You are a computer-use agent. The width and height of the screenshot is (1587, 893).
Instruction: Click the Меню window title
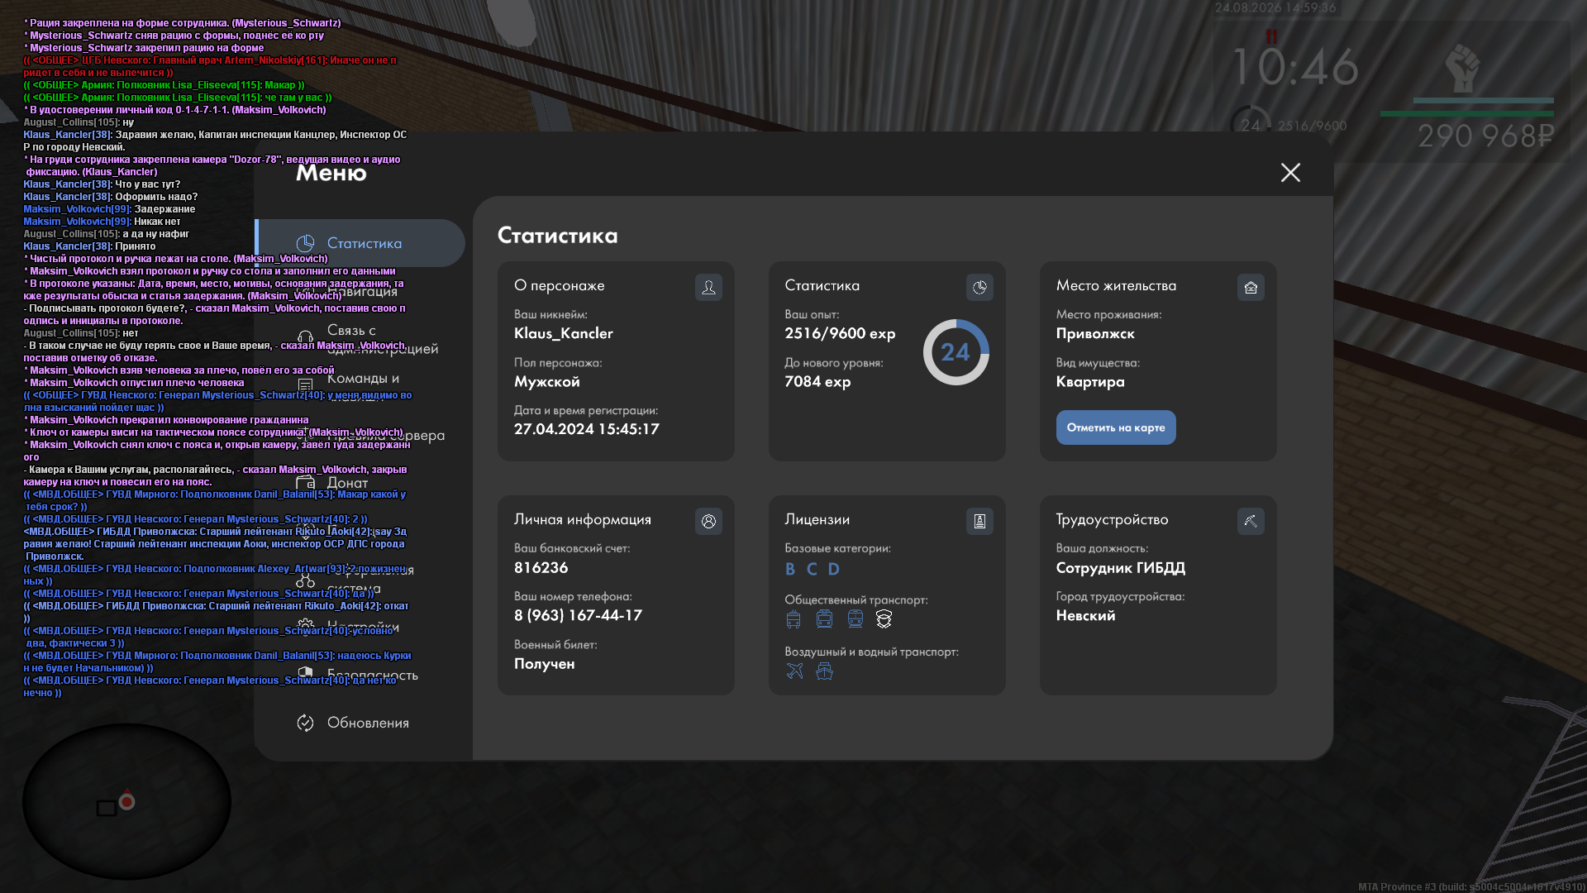point(331,172)
